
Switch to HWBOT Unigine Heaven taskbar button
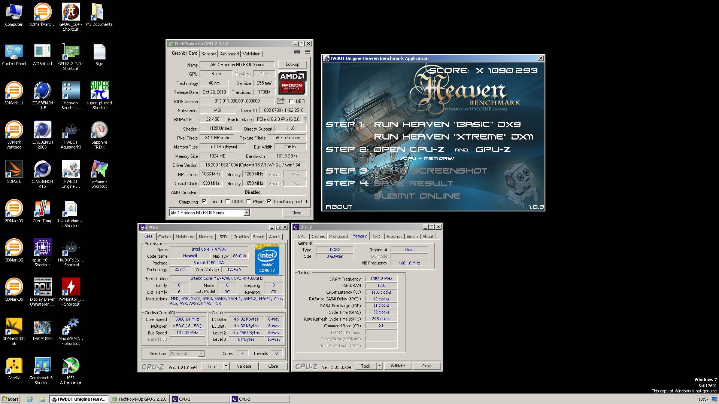(x=79, y=399)
